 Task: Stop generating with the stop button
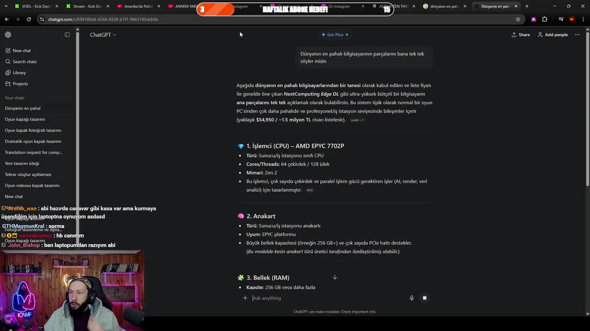pos(425,298)
